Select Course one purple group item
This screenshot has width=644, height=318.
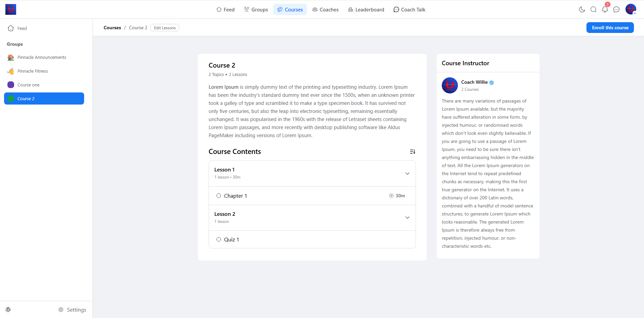click(29, 85)
